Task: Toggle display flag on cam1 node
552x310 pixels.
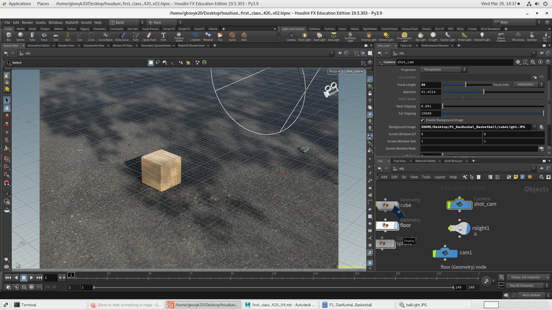Action: [455, 253]
